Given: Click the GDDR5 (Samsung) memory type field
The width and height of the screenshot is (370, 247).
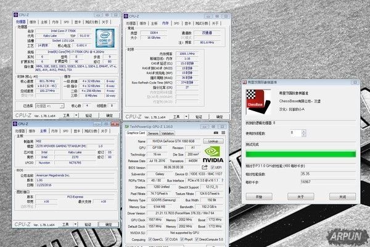Looking at the screenshot, I should [163, 200].
